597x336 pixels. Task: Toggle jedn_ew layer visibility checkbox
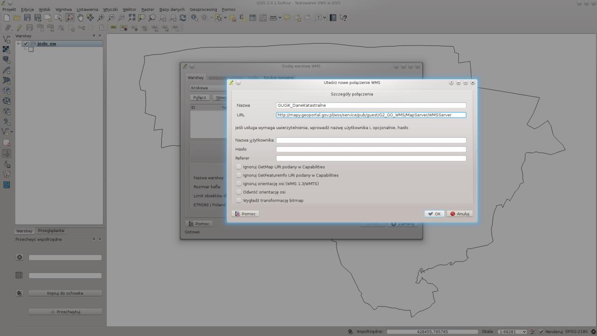(x=26, y=44)
